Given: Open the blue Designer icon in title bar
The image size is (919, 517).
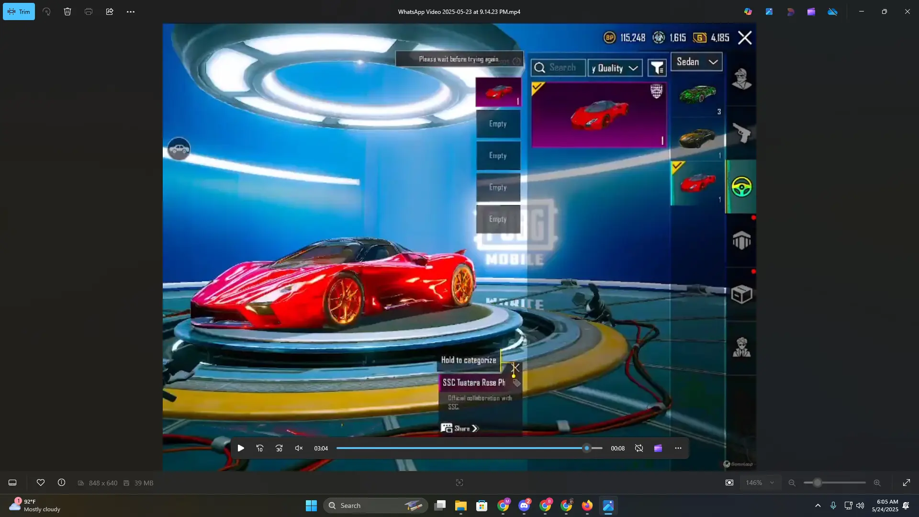Looking at the screenshot, I should [x=769, y=11].
